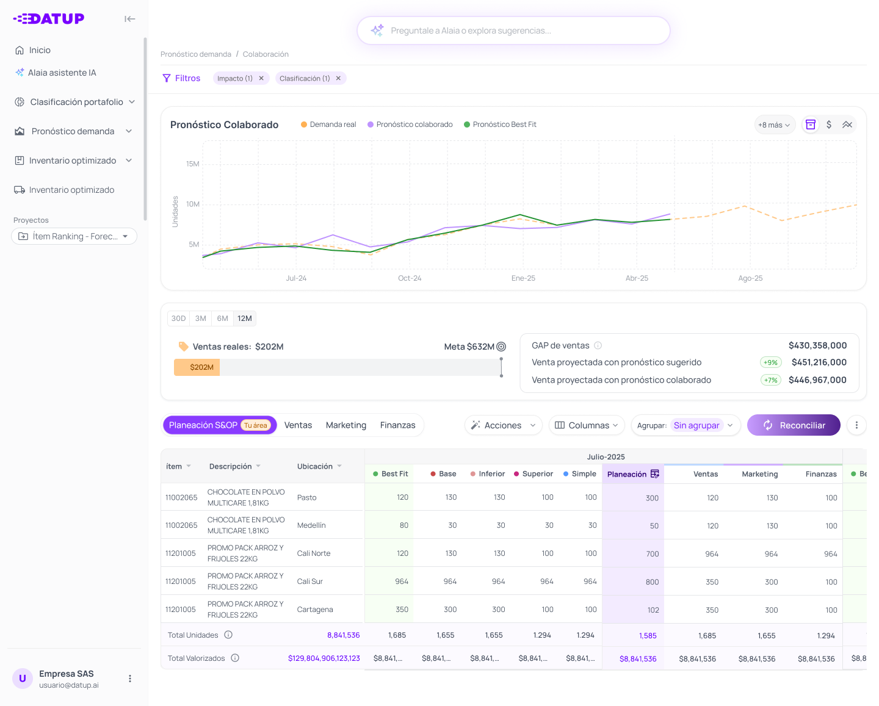Toggle Demanda real legend series
The width and height of the screenshot is (879, 706).
pyautogui.click(x=328, y=124)
